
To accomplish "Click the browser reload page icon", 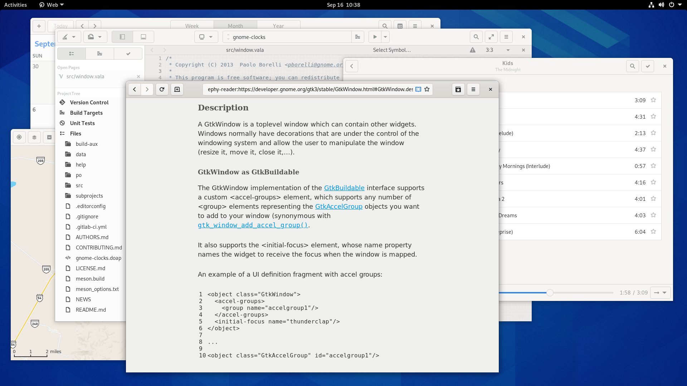I will pos(162,89).
